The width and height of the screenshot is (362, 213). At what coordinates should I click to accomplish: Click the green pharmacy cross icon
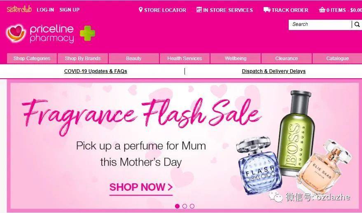coord(87,33)
